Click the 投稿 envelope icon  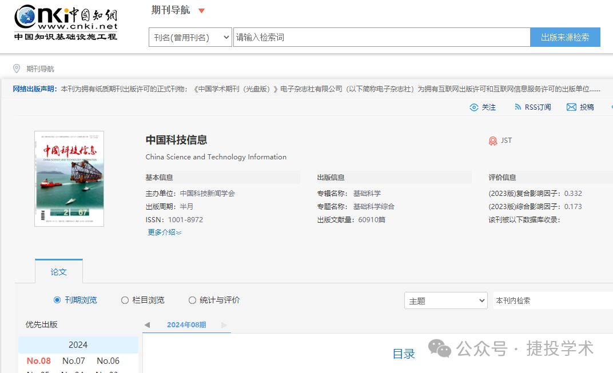571,107
